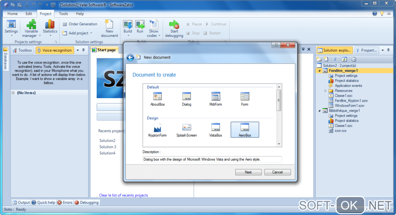
Task: Pin the Solution explorer panel
Action: click(388, 50)
